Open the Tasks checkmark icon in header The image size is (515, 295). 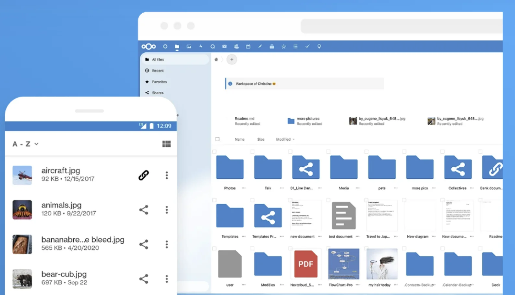(x=307, y=46)
